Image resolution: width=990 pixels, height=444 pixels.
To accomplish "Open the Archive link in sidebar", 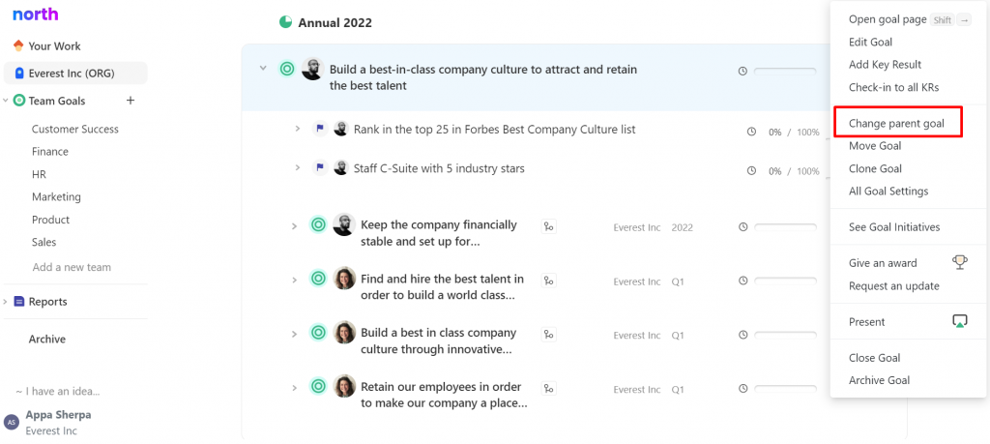I will coord(46,340).
